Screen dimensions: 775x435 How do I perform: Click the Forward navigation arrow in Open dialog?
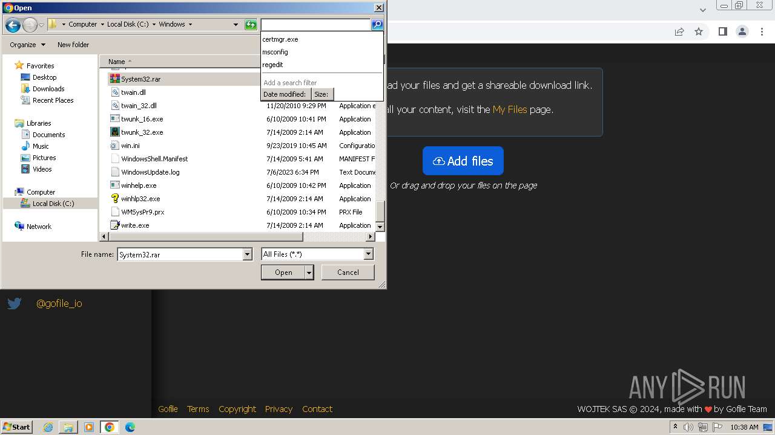(30, 25)
